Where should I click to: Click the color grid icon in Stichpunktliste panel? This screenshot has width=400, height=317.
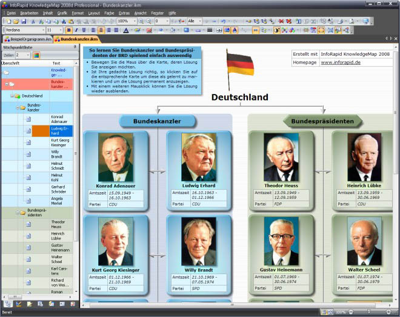click(36, 55)
